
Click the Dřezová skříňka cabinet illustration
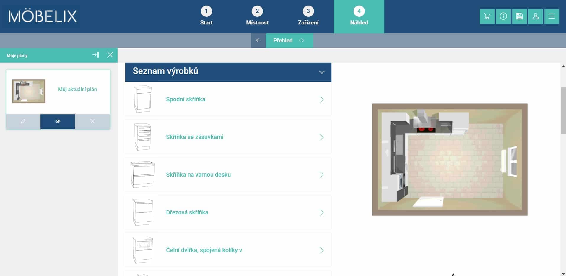tap(143, 212)
